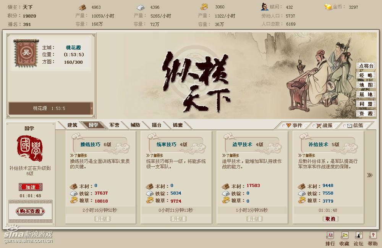Cancel the 补给技术 upgrade with 取消
Screen dimensions: 382x248
(330, 219)
